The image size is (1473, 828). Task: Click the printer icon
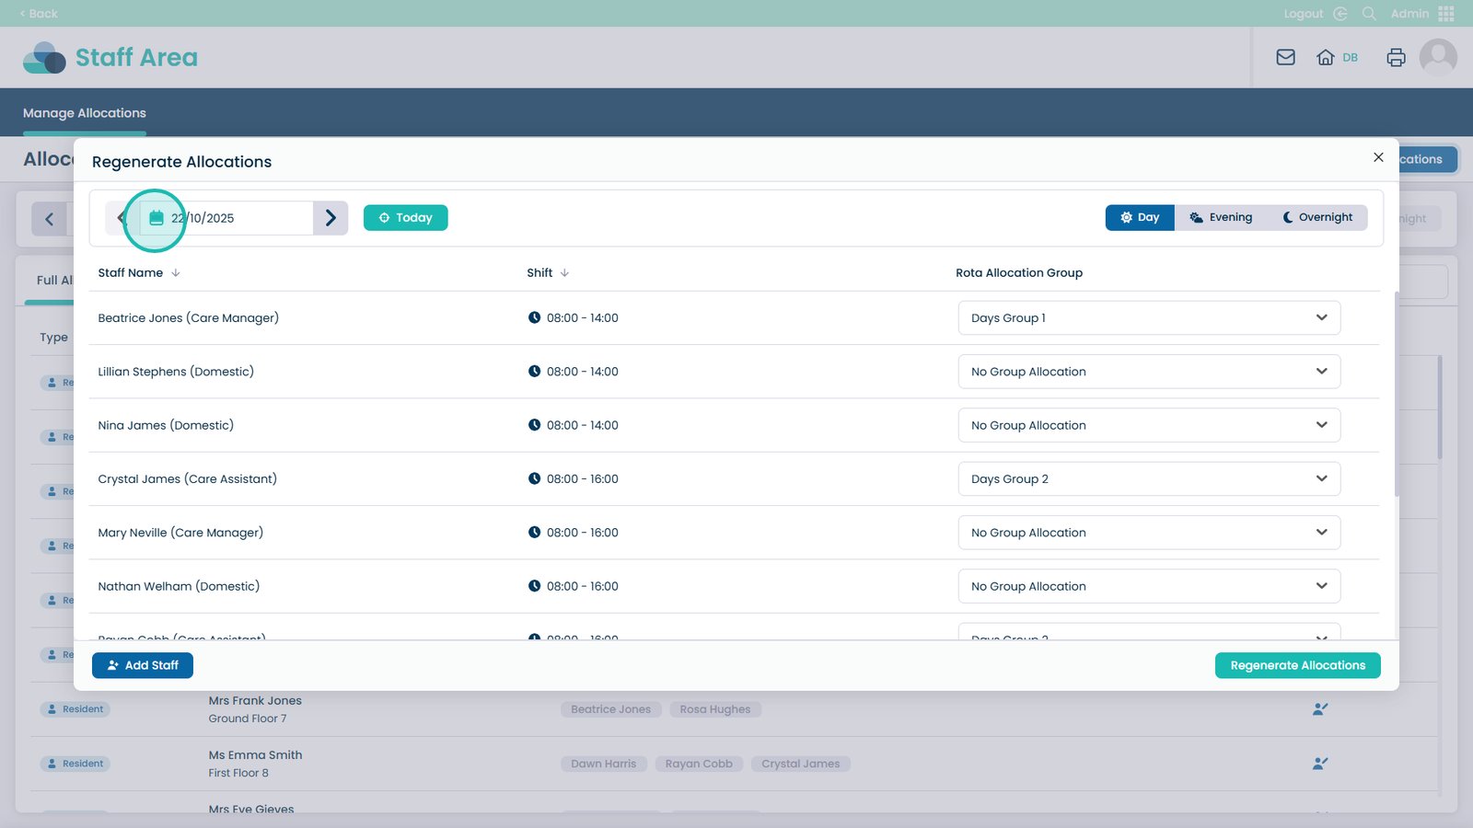coord(1396,57)
